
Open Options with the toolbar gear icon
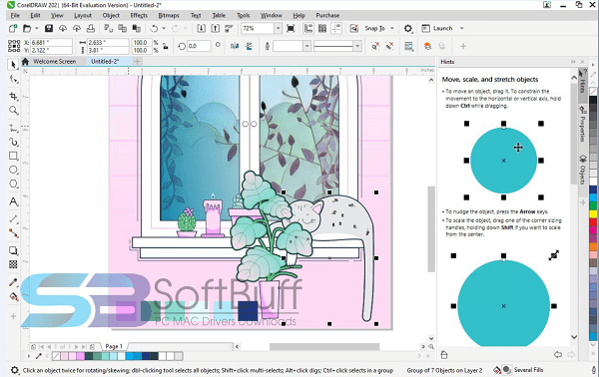click(x=408, y=28)
